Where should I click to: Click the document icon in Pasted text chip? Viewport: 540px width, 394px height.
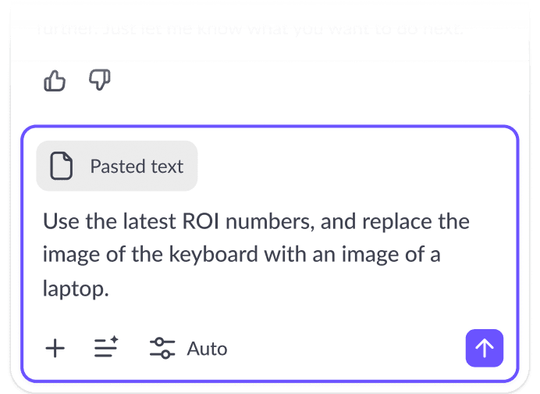tap(62, 166)
